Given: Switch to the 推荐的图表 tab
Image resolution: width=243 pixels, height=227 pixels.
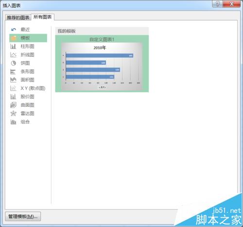Looking at the screenshot, I should pos(18,17).
